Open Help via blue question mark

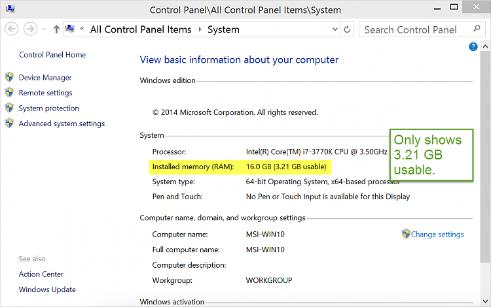[x=473, y=47]
